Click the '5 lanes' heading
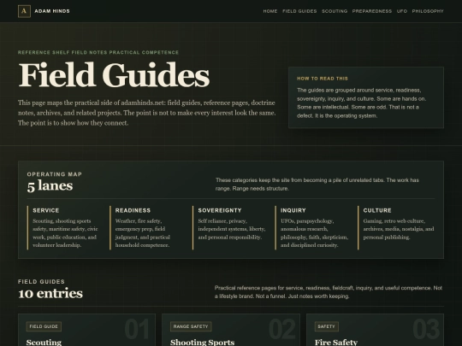 click(x=50, y=186)
